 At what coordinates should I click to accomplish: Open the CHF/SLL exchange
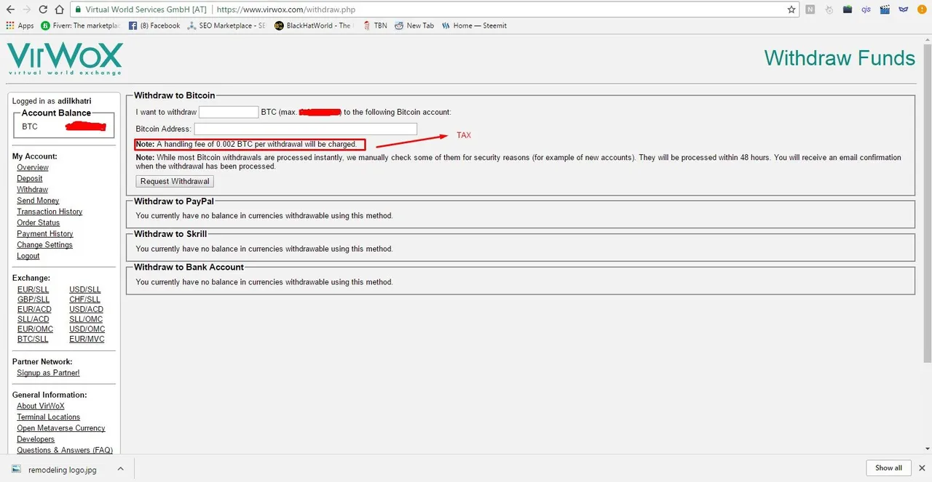pyautogui.click(x=84, y=300)
